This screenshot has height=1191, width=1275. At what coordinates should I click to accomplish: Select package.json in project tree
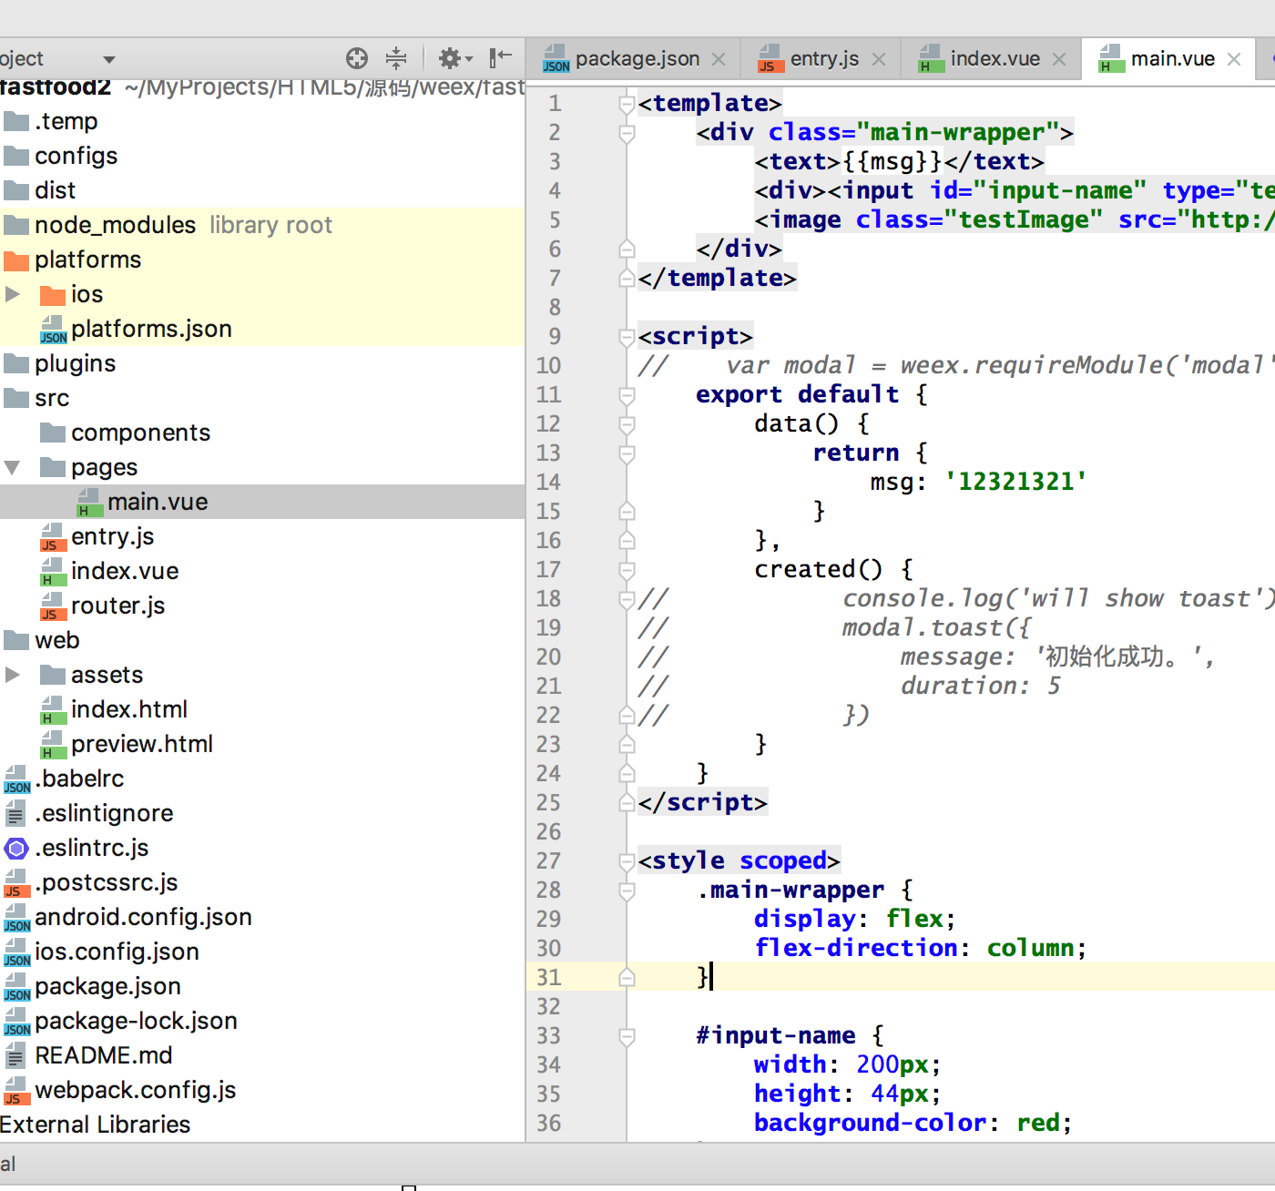click(93, 986)
